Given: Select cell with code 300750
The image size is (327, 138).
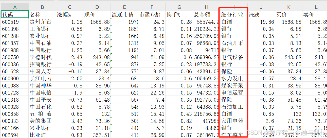Looking at the screenshot, I should coord(15,57).
